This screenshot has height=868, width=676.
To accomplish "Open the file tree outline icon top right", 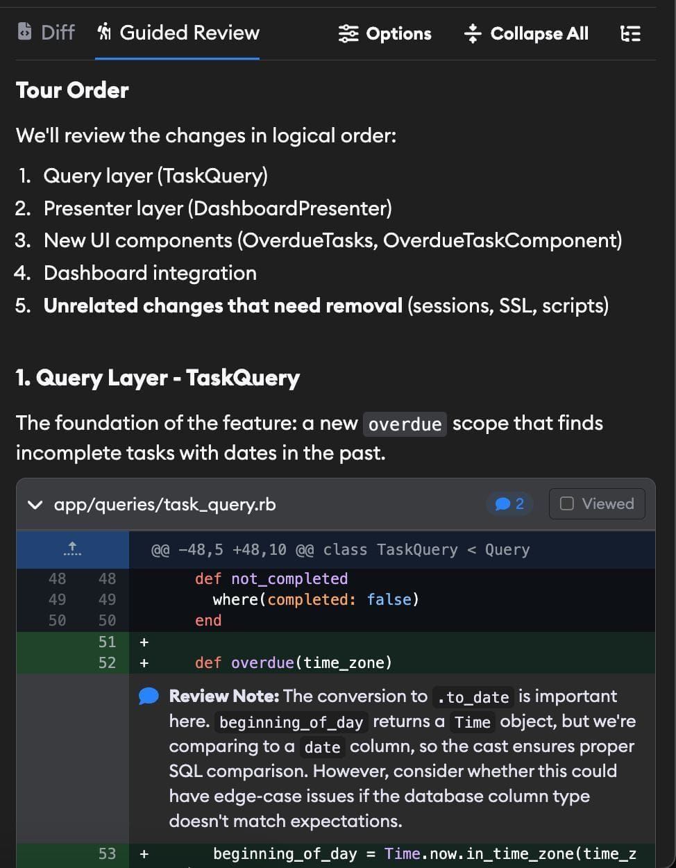I will (x=630, y=33).
